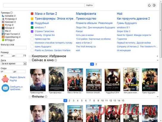
Task: Open the Ной link in large text
Action: click(x=119, y=14)
